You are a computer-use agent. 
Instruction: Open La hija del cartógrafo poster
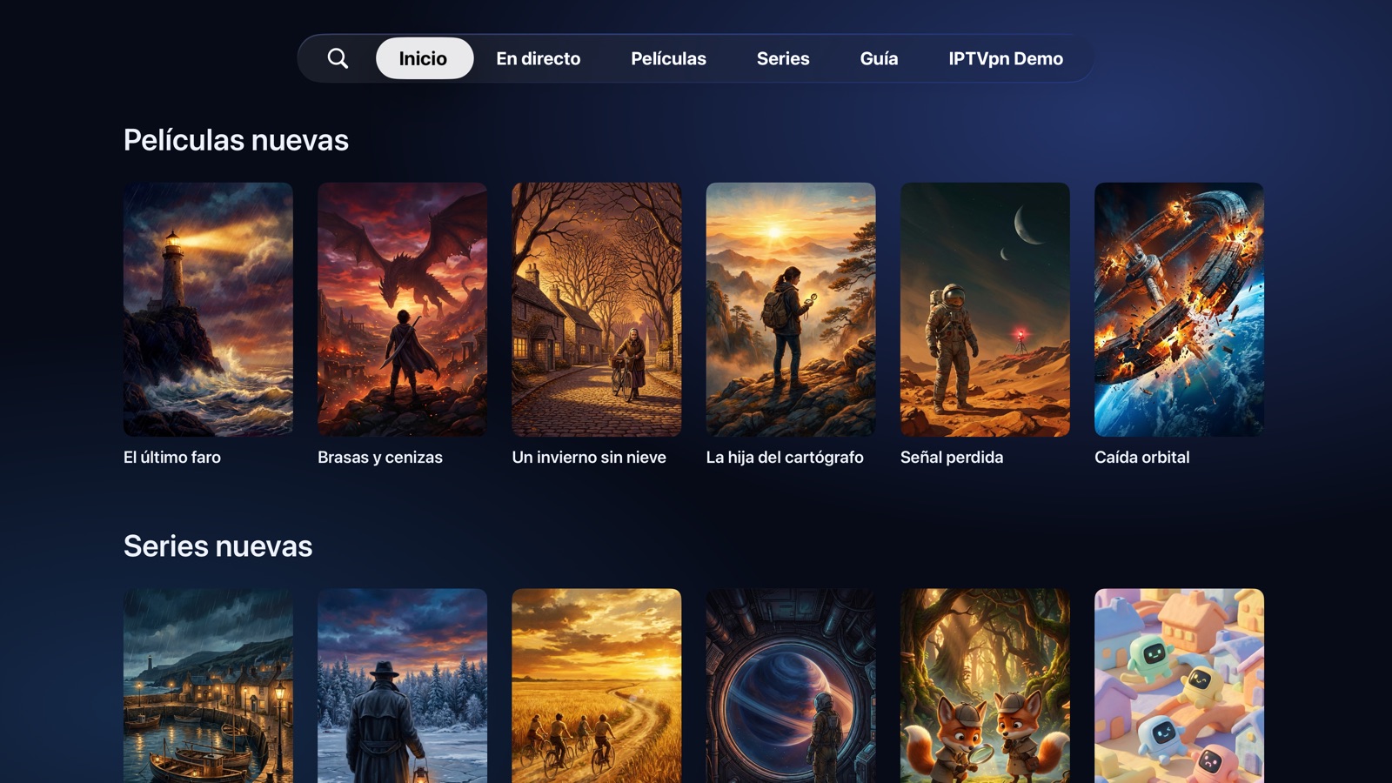[x=791, y=310]
